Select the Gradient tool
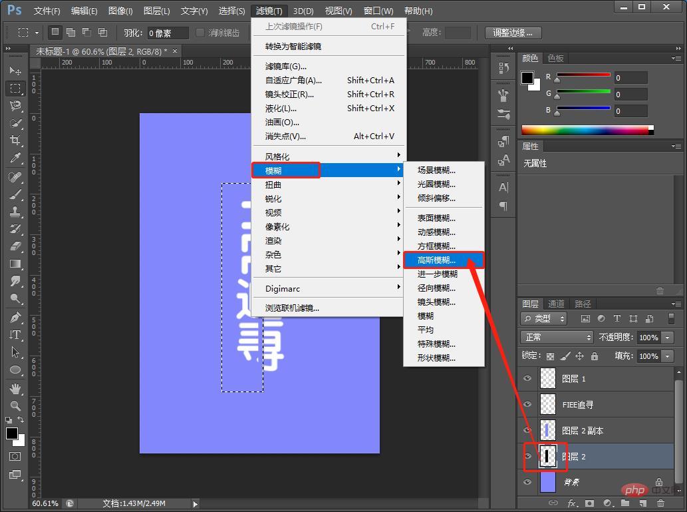Image resolution: width=687 pixels, height=512 pixels. click(15, 264)
